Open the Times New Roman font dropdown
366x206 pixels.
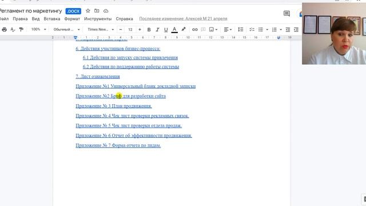click(101, 29)
